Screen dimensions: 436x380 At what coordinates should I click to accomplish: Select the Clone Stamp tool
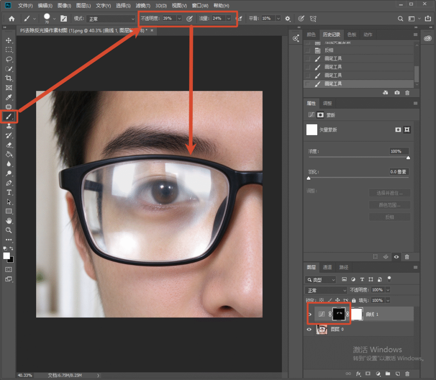point(9,126)
